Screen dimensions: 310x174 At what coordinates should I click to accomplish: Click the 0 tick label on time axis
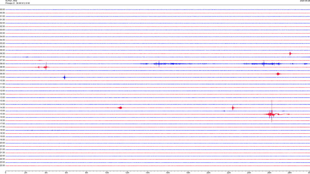[5, 173]
